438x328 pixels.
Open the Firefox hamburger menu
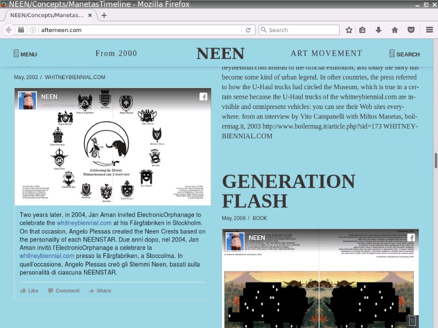(429, 30)
